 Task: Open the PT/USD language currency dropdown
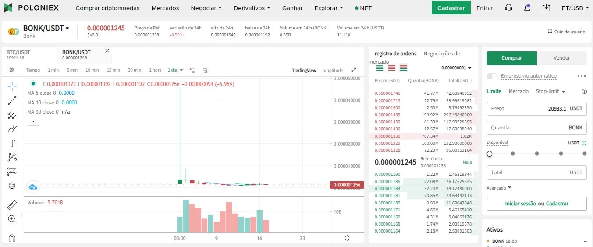(x=575, y=8)
